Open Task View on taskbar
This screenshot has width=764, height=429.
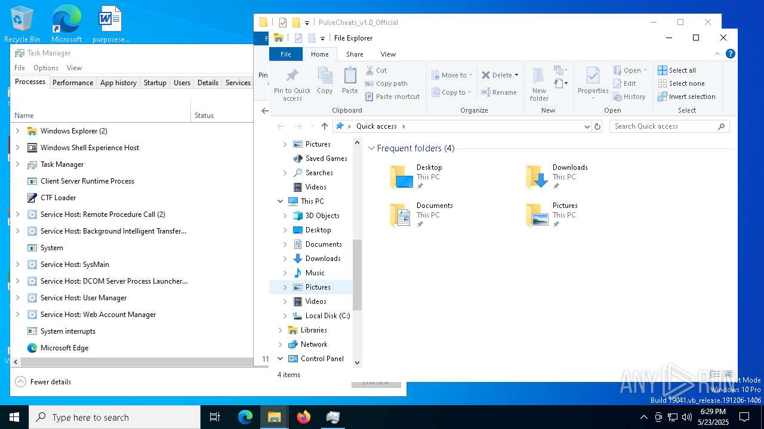coord(215,417)
